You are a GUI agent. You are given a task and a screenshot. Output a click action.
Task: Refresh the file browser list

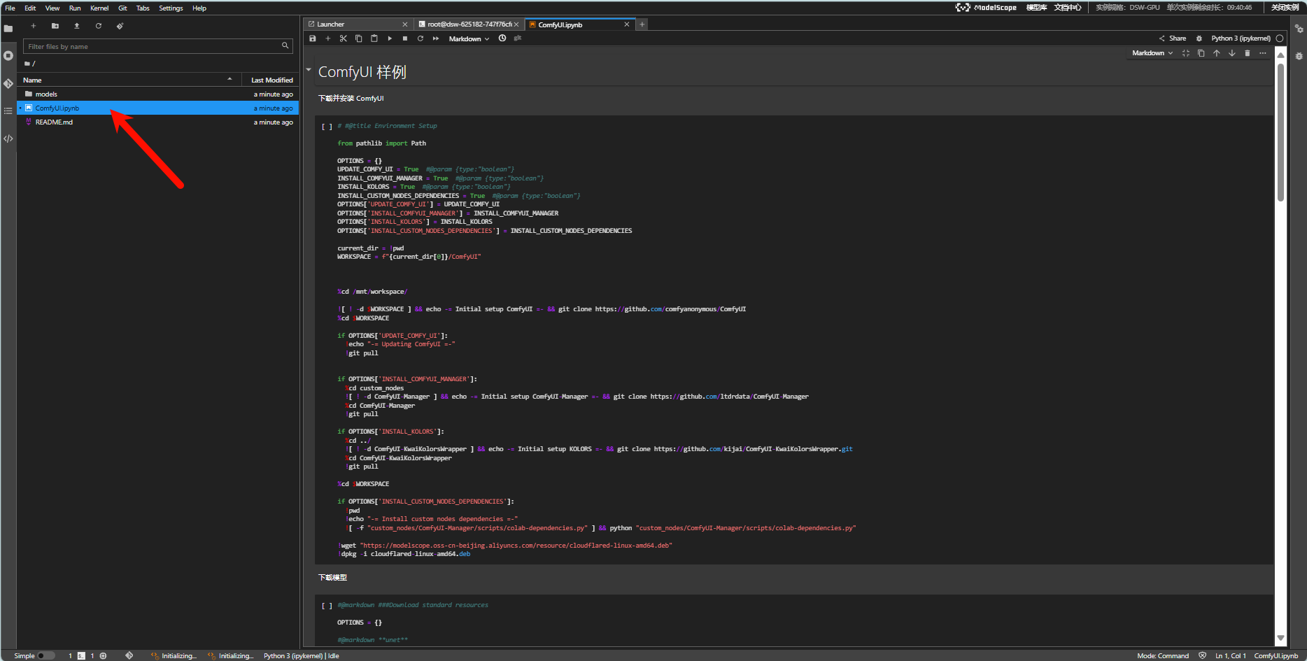point(99,26)
